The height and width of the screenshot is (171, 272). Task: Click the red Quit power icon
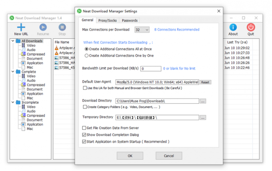(251, 27)
